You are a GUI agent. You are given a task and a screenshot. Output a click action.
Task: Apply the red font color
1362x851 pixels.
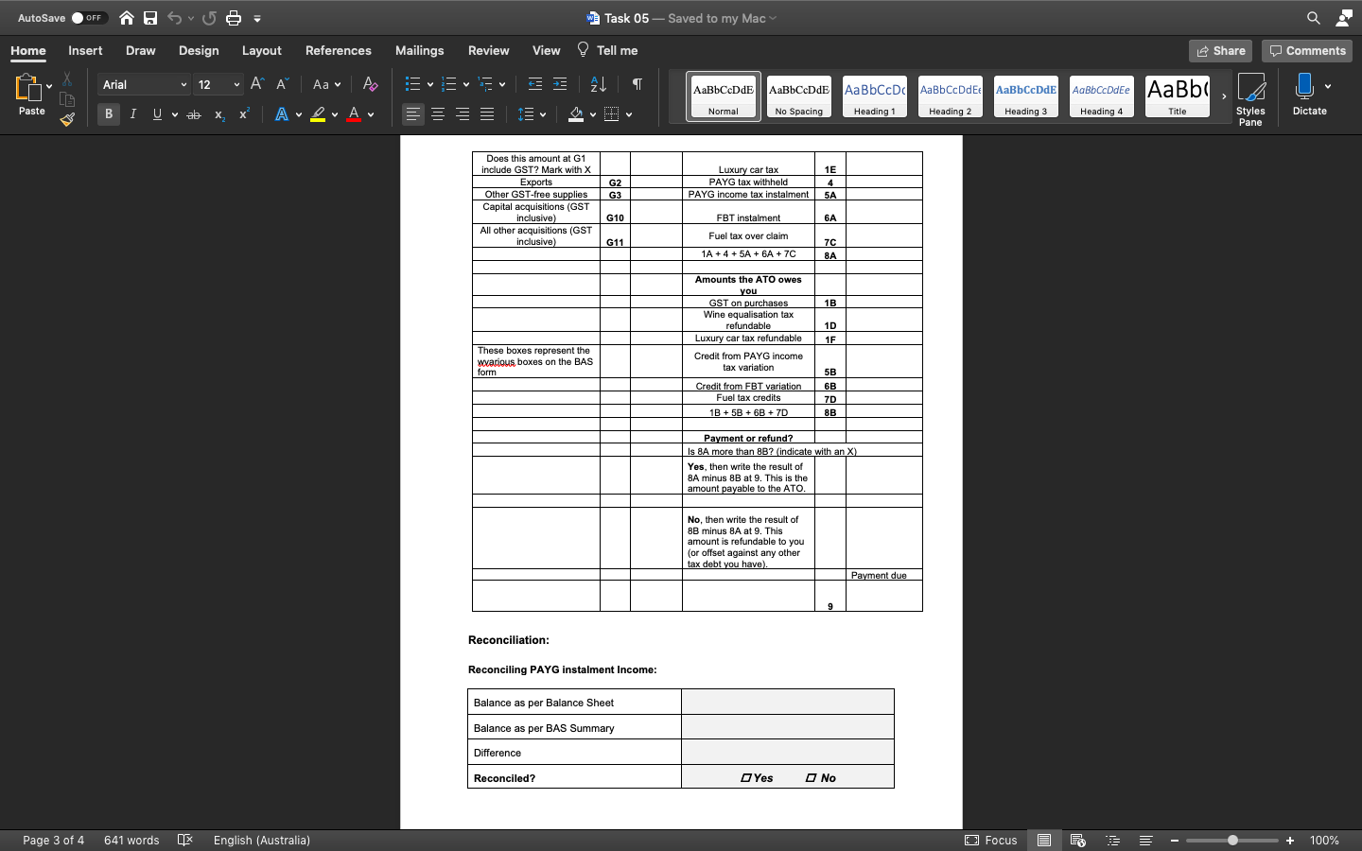pos(354,114)
